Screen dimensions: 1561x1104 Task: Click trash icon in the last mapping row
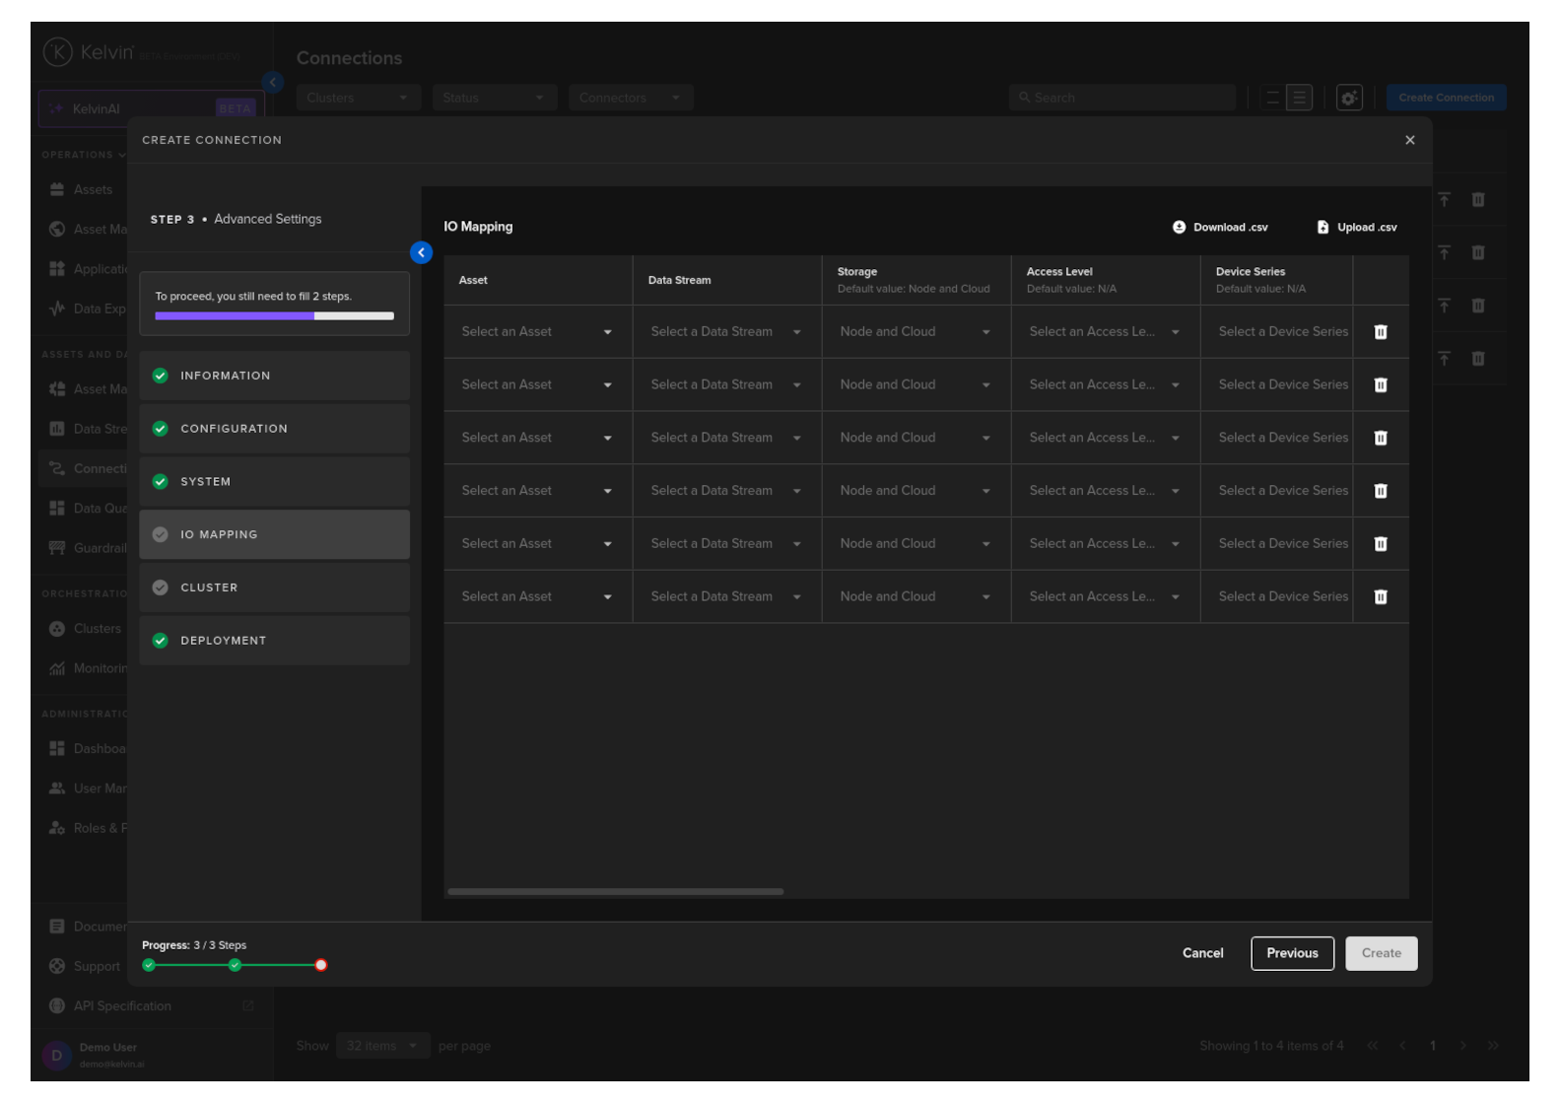click(x=1380, y=596)
